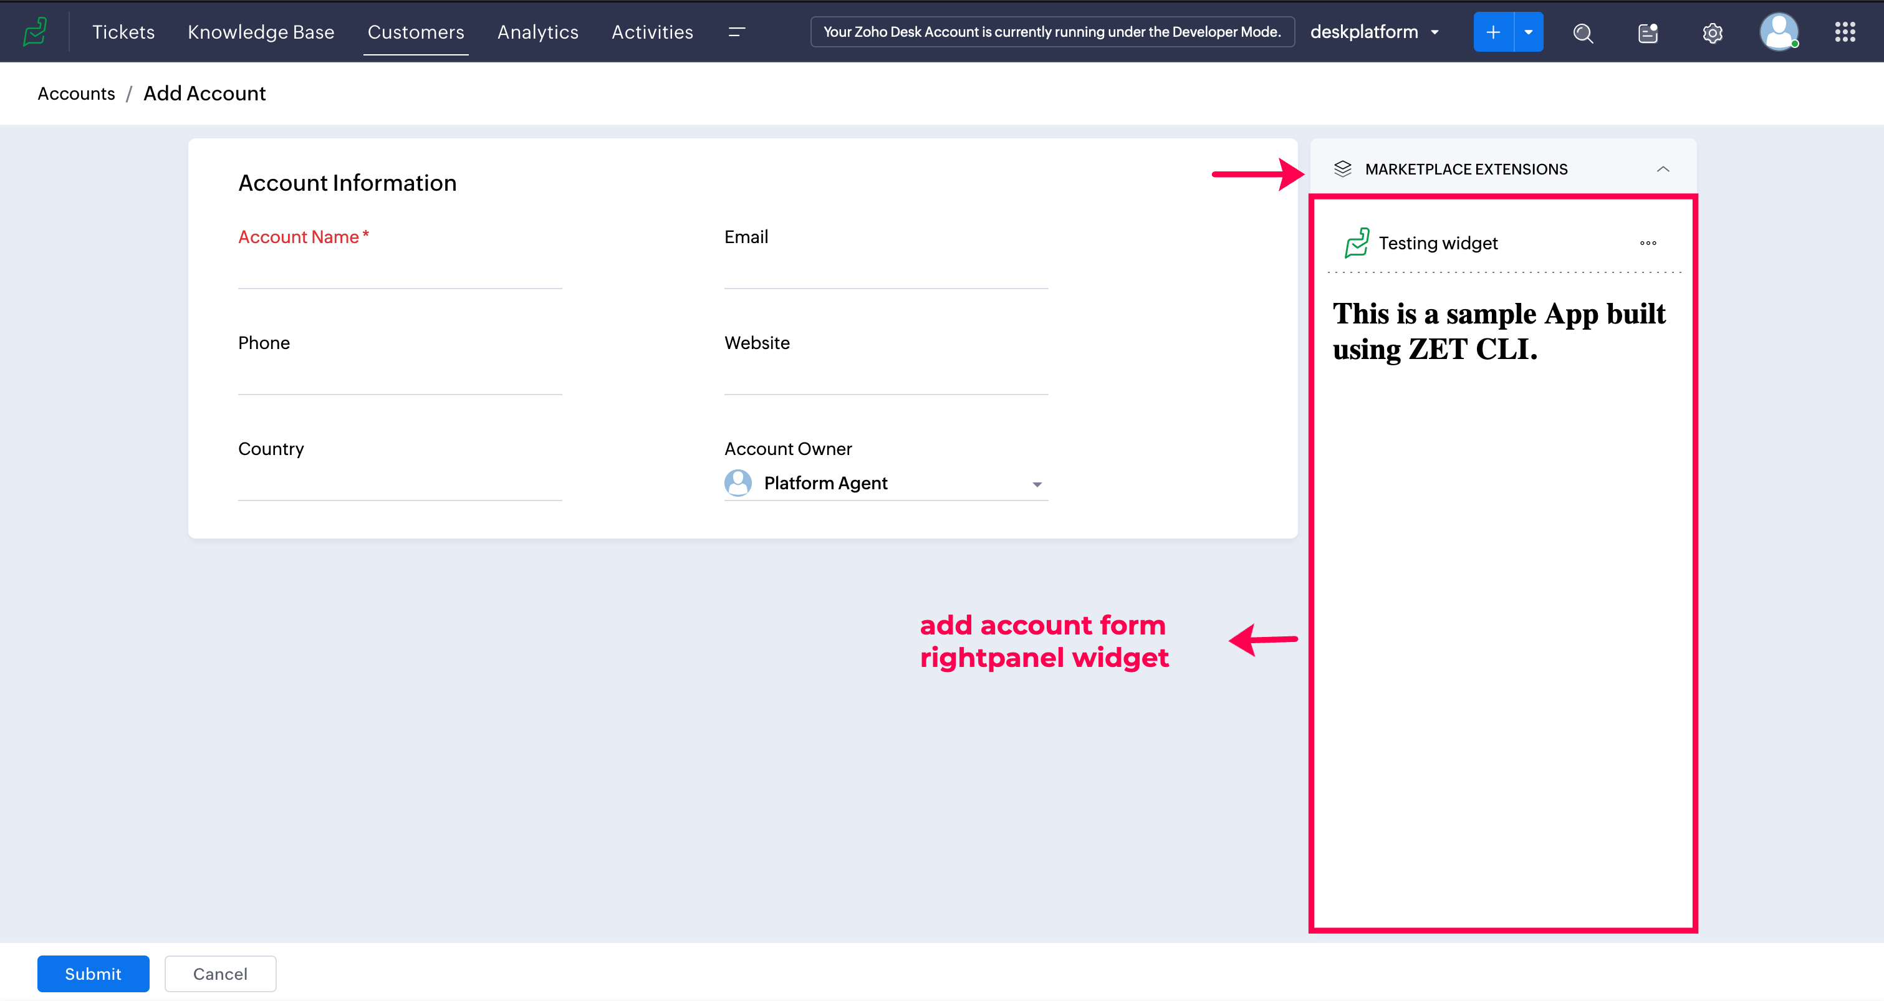Click the Marketplace Extensions layers icon
The image size is (1884, 1001).
pos(1342,169)
